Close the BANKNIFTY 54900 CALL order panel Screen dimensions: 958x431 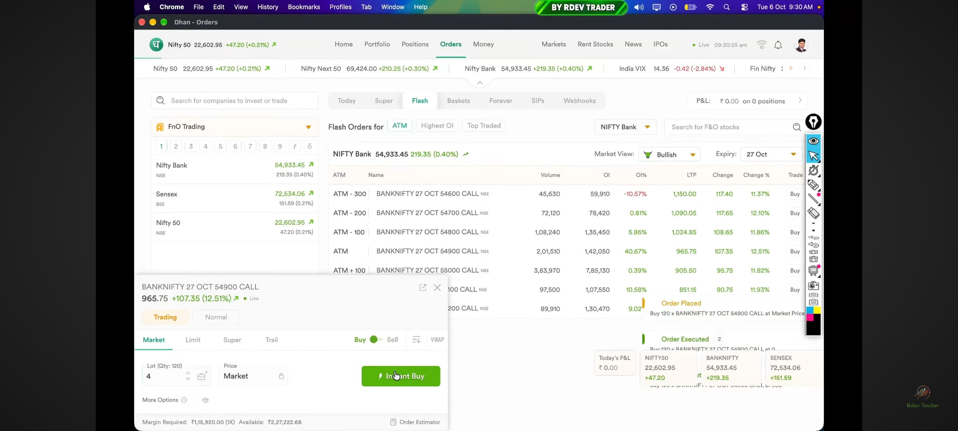point(438,287)
